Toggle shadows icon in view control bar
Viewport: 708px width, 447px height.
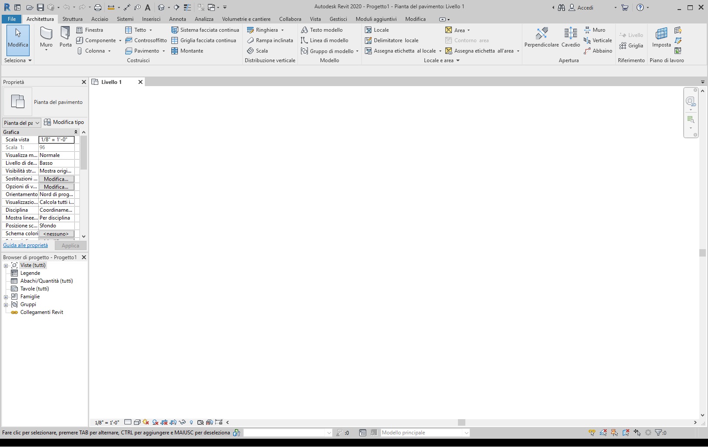coord(155,422)
